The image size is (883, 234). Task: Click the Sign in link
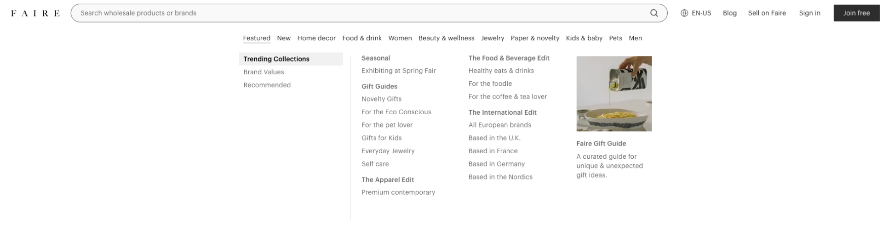(x=809, y=13)
